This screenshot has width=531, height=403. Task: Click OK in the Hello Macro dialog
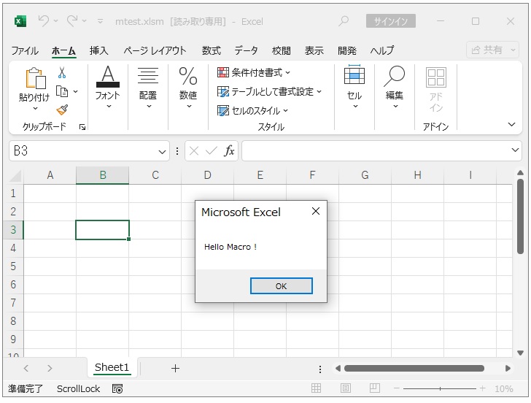[x=281, y=286]
